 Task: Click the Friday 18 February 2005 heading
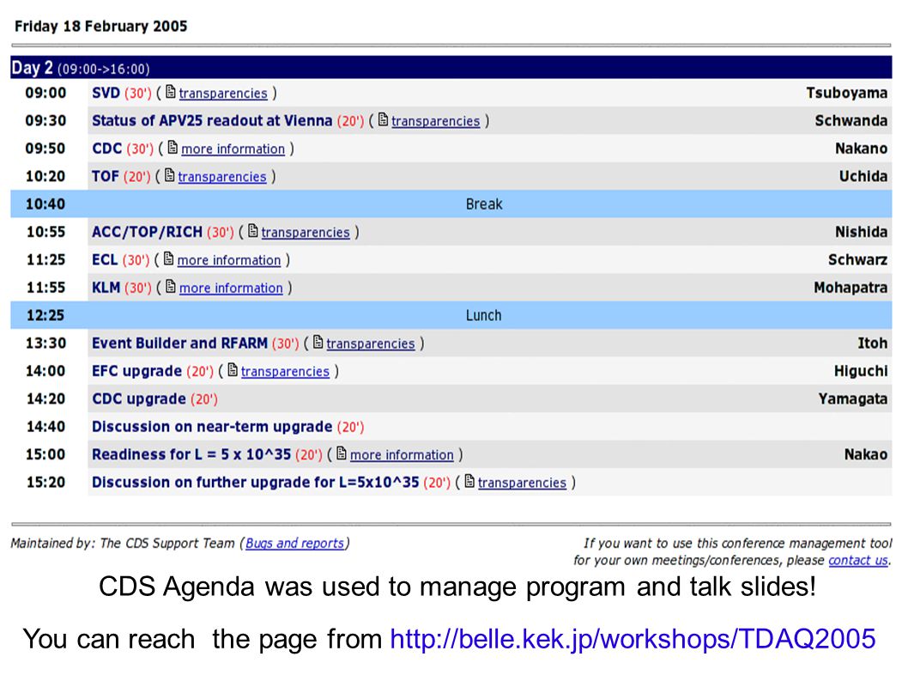(100, 26)
